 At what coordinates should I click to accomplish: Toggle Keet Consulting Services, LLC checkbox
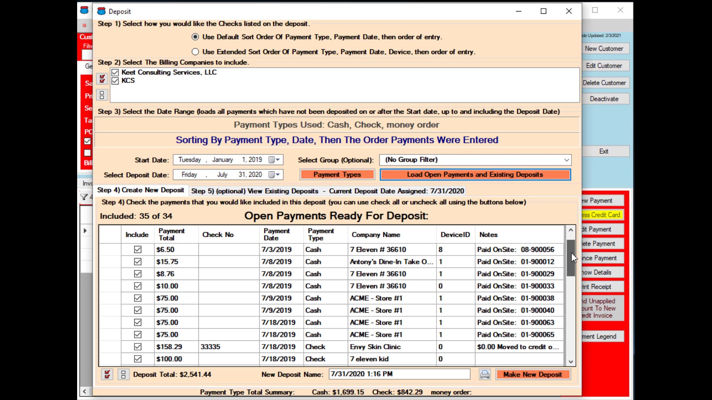pyautogui.click(x=115, y=72)
